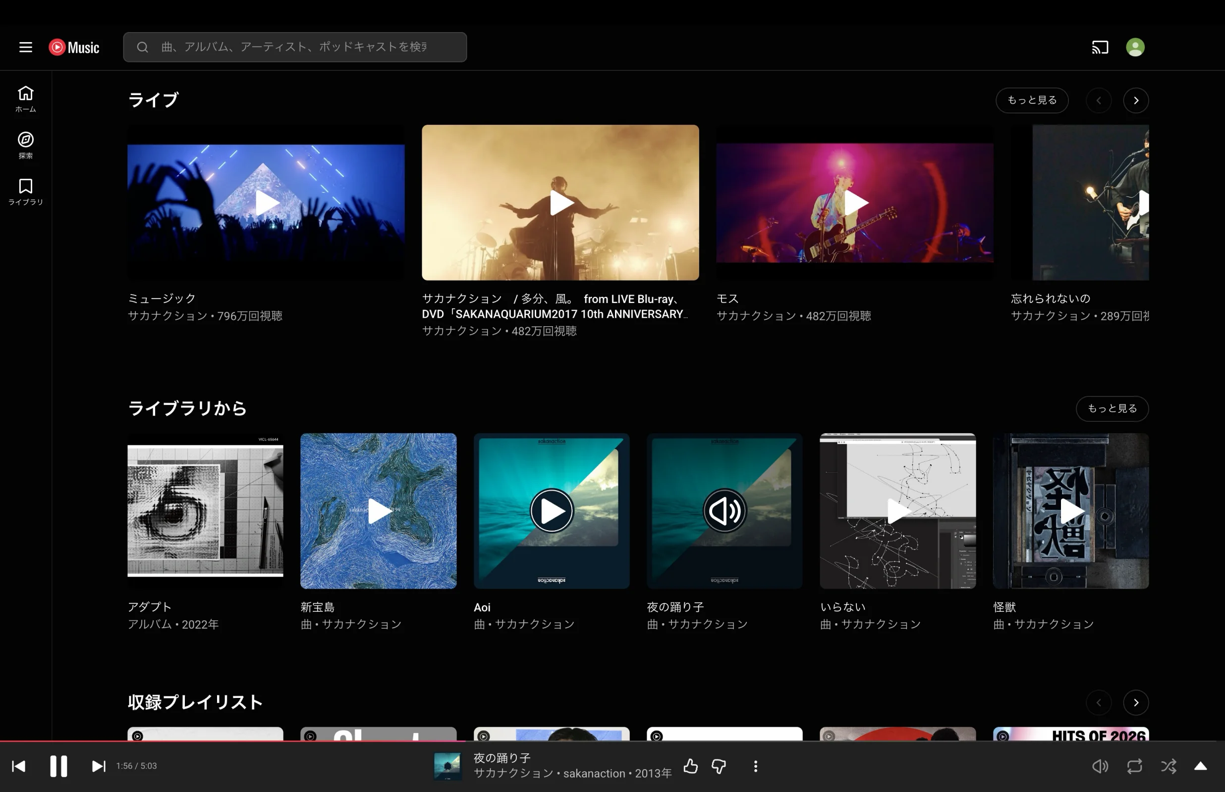This screenshot has height=792, width=1225.
Task: Like the current song with thumbs up
Action: (x=691, y=766)
